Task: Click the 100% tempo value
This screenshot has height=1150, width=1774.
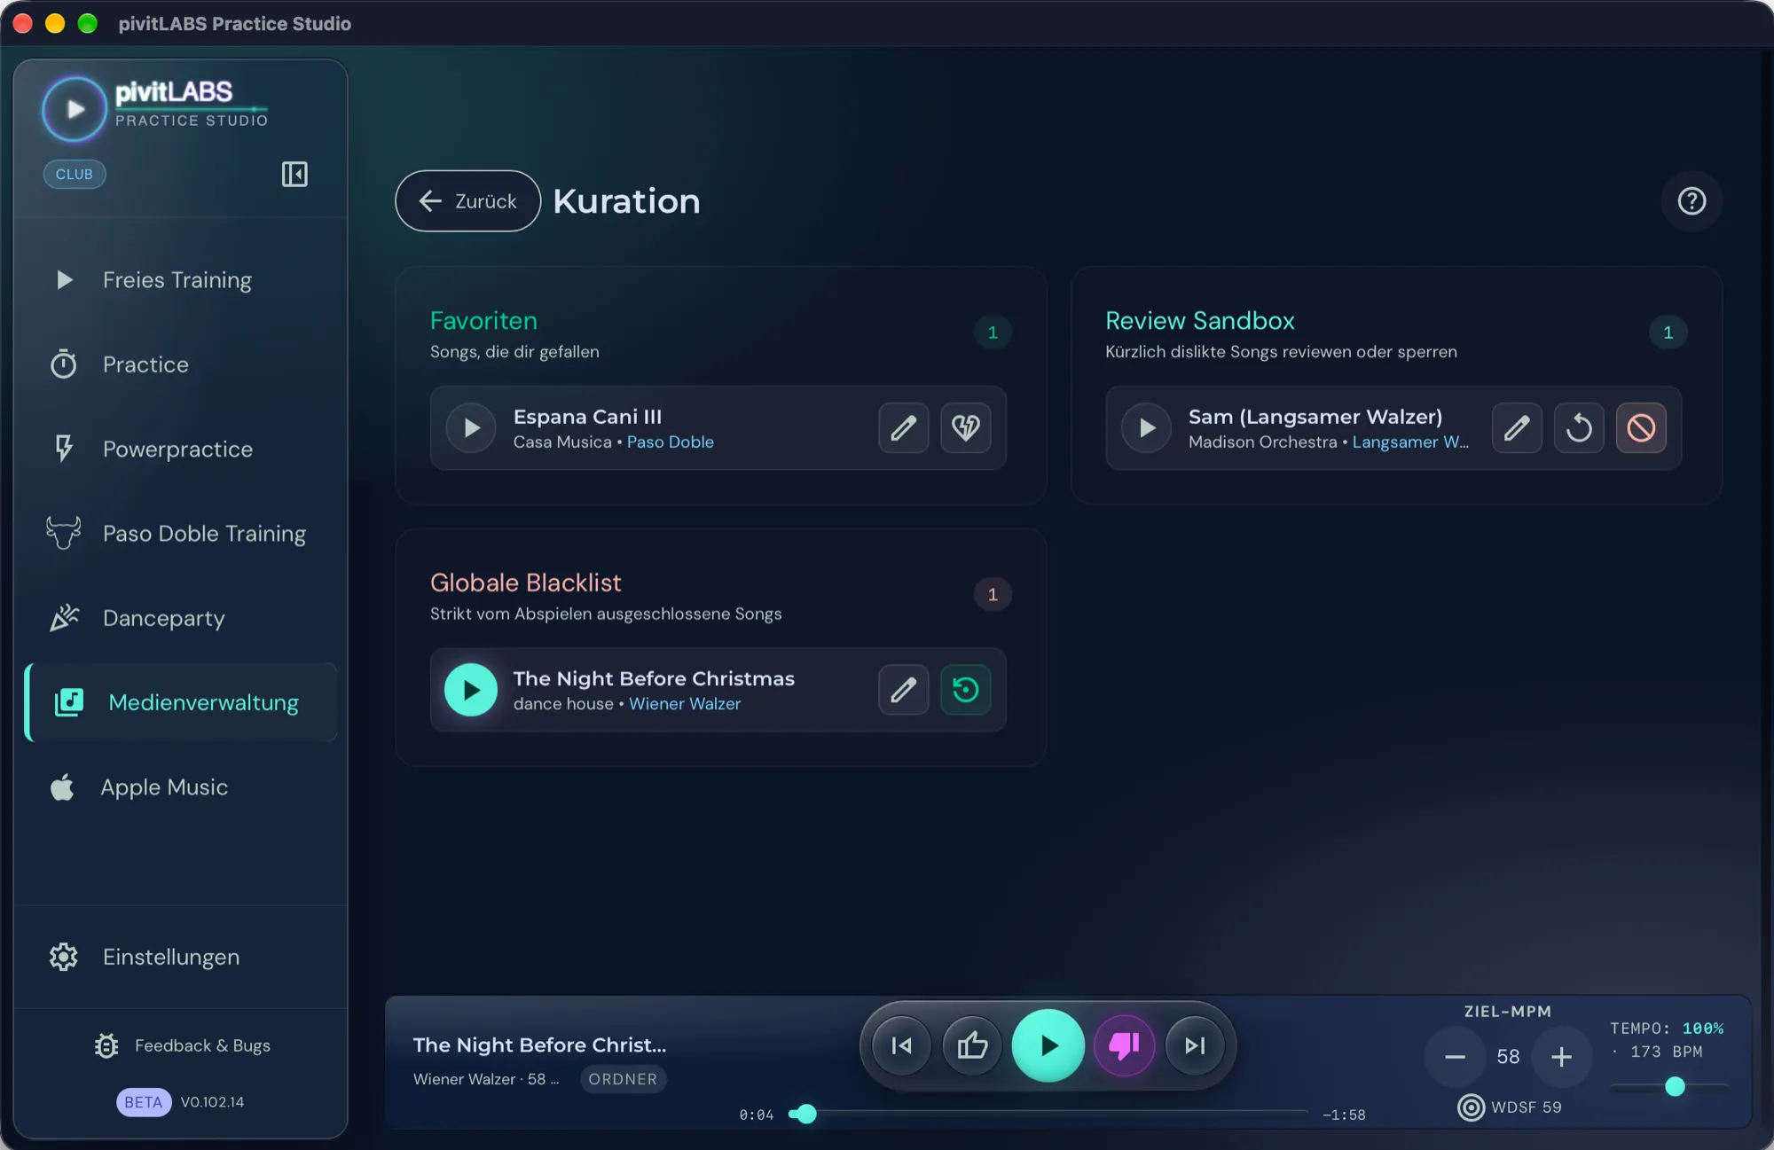Action: point(1703,1029)
